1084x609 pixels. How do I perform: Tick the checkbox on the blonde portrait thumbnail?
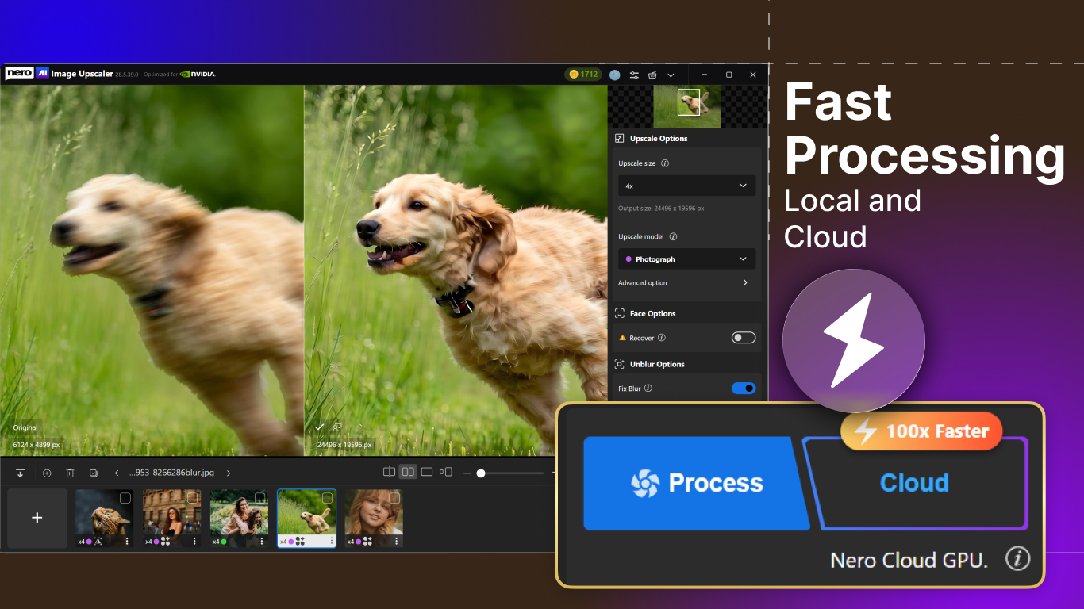(x=394, y=498)
